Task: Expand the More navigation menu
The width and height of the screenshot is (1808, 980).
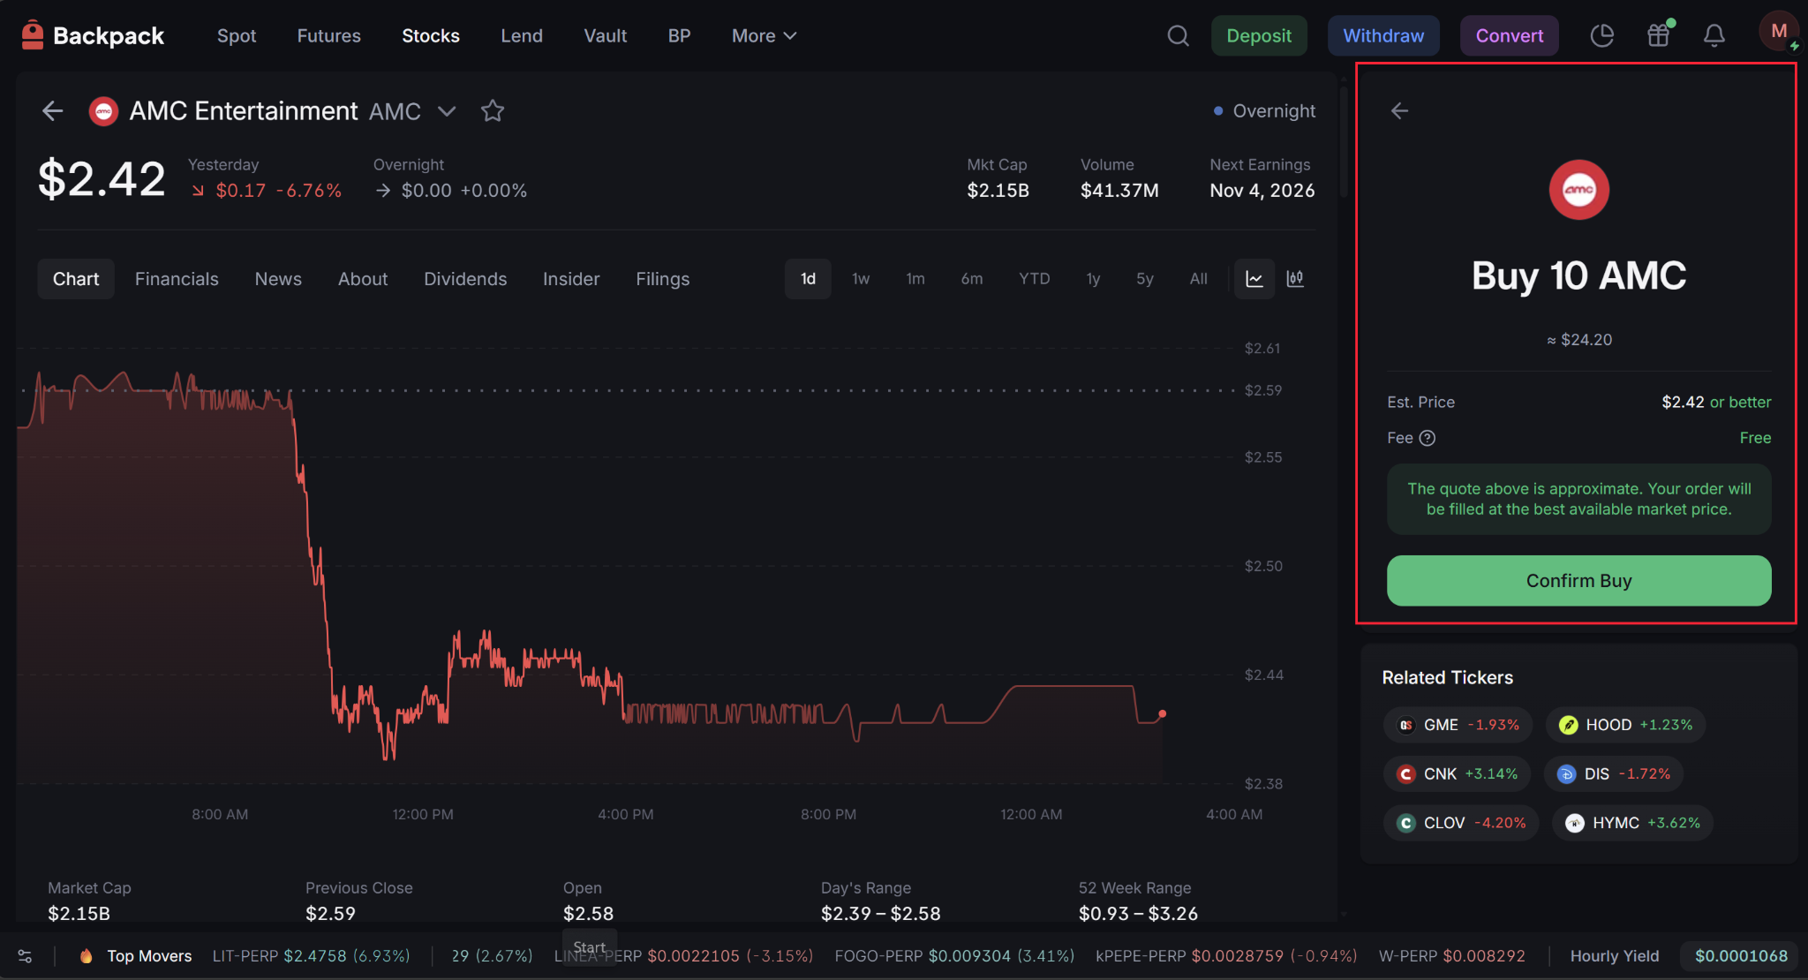Action: [764, 35]
